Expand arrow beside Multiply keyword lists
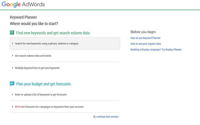The image size is (200, 125). coord(12,68)
